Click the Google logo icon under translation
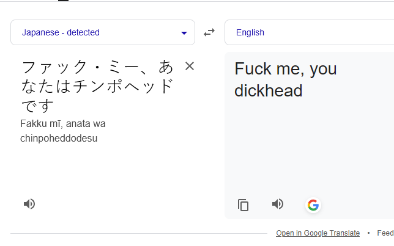 313,205
